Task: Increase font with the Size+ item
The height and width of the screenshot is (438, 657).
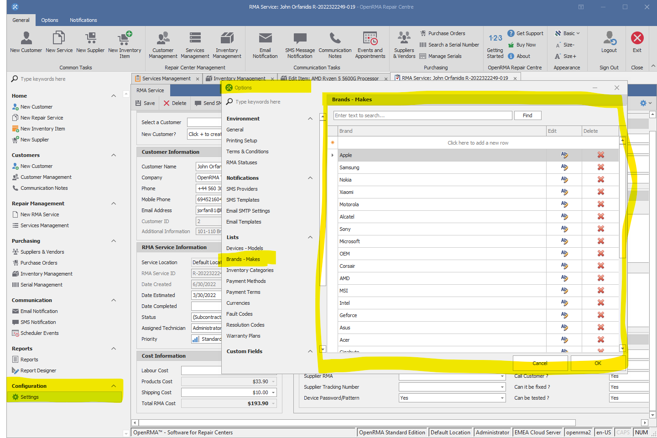Action: [x=565, y=56]
